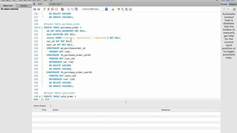
Task: Click the comment '#Create Table sale_order'
Action: point(59,93)
